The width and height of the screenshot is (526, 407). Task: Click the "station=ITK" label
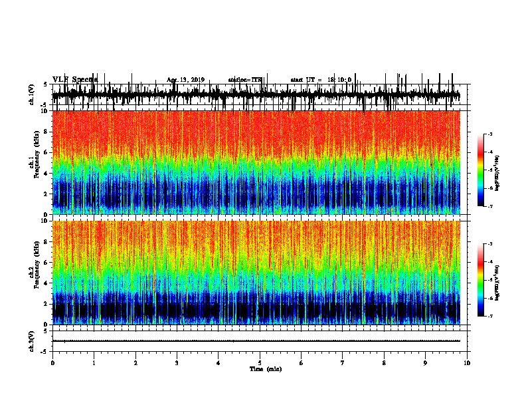tap(245, 80)
